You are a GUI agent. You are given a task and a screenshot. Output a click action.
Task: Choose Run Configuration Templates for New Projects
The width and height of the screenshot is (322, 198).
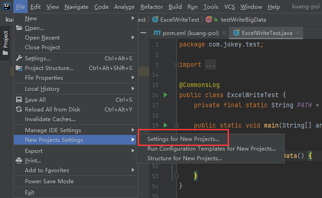coord(210,149)
